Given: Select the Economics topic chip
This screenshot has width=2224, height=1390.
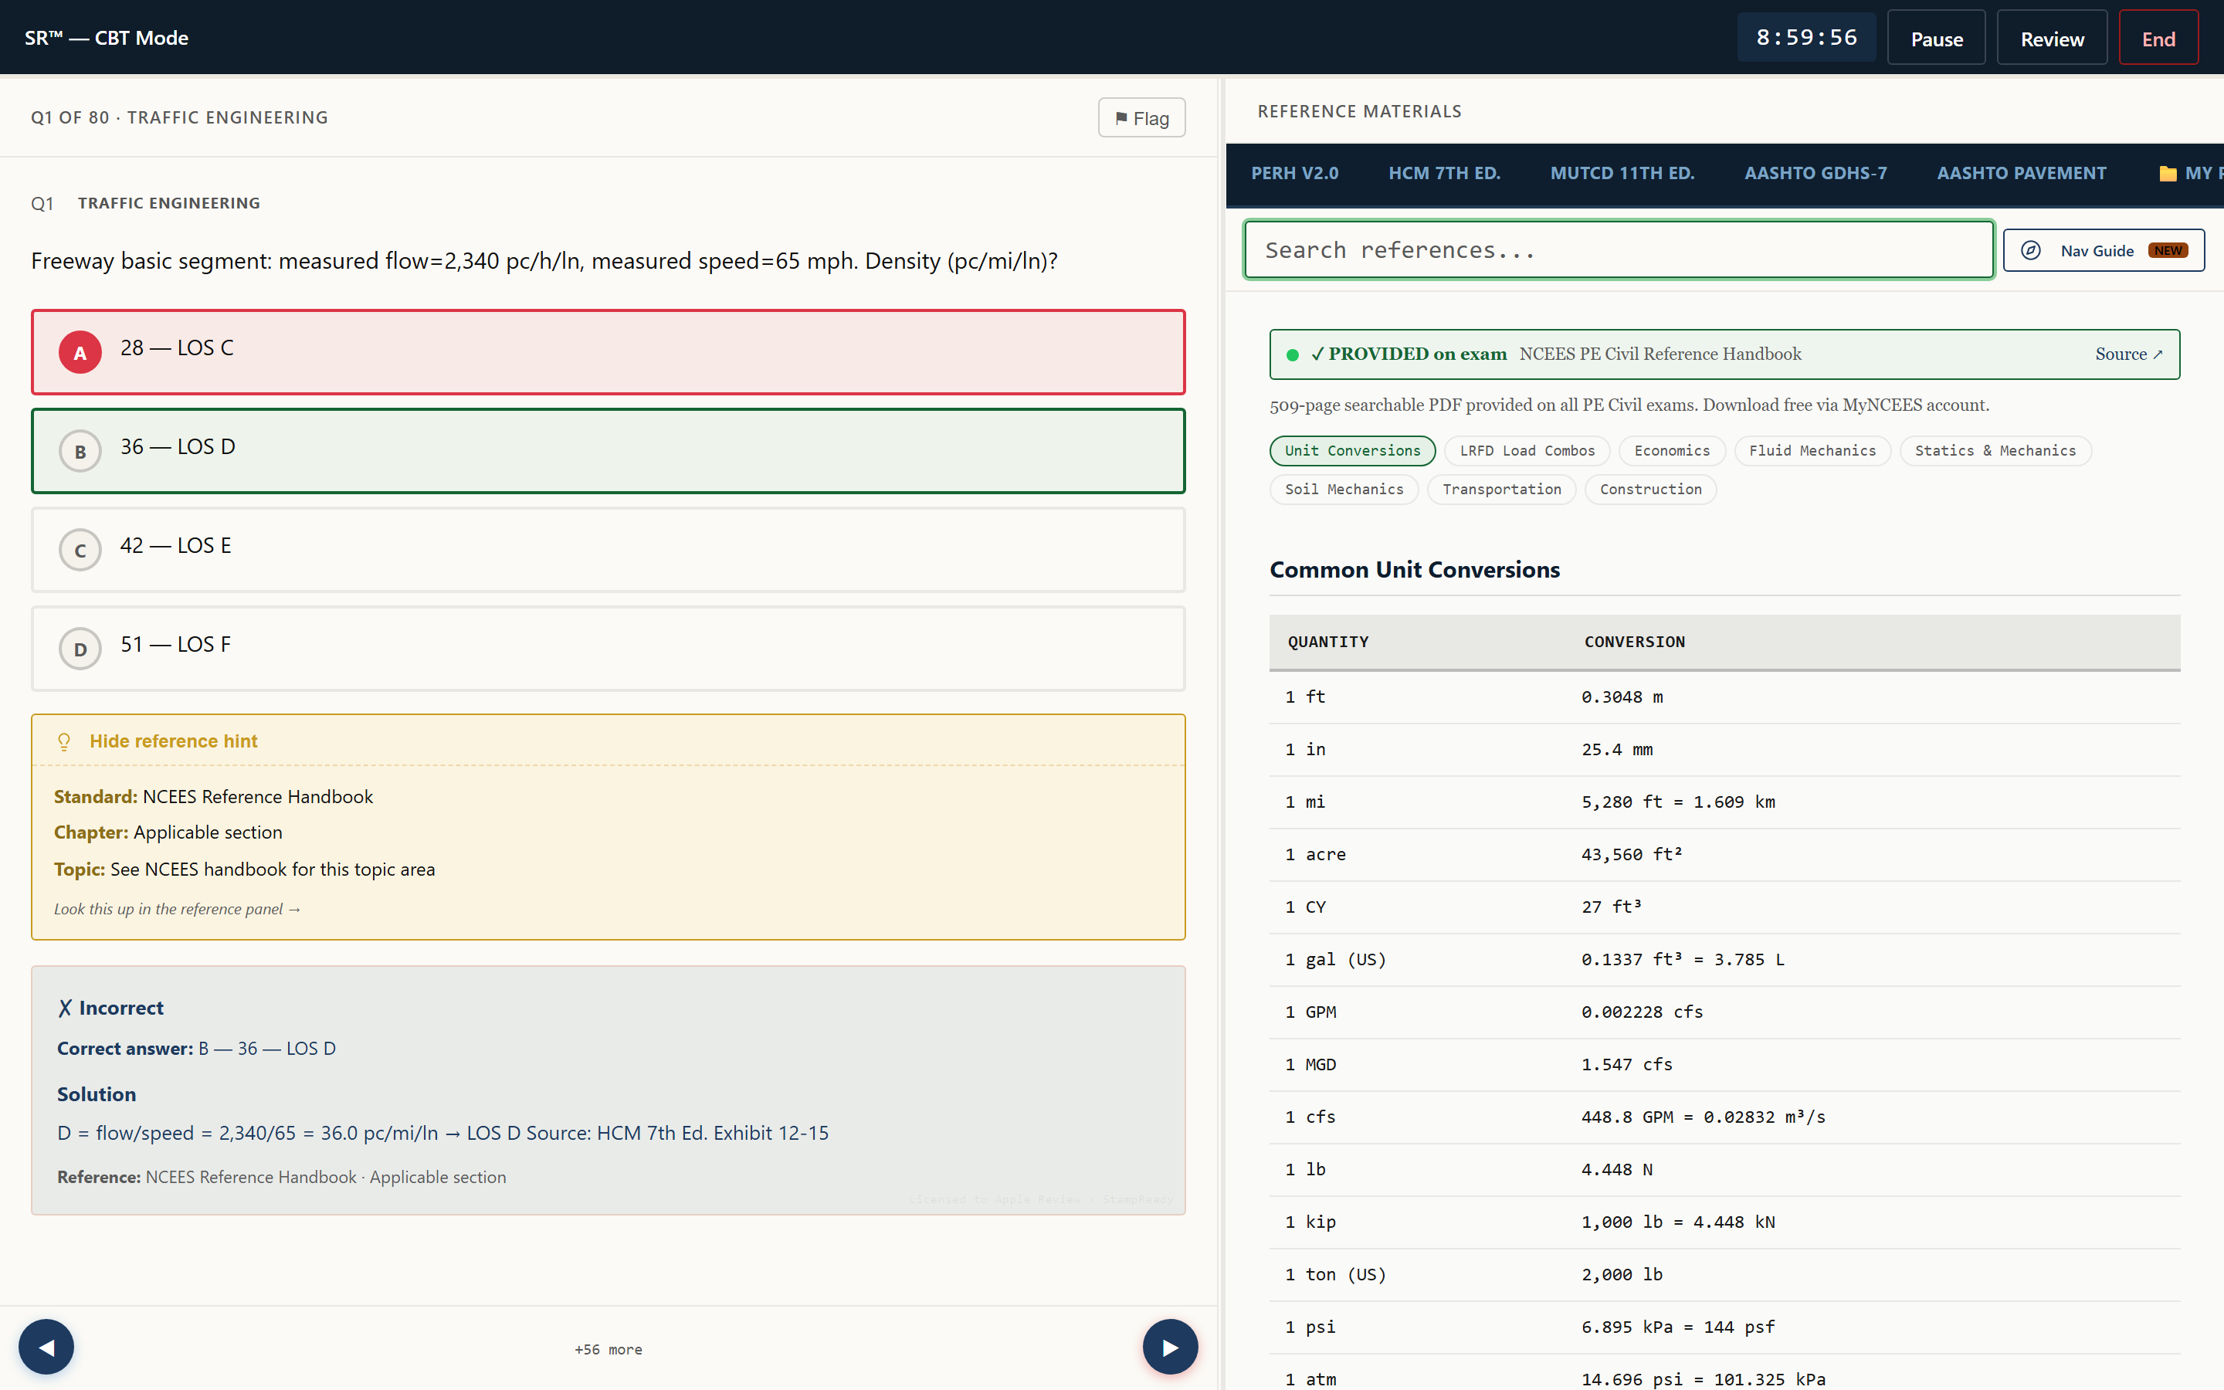Looking at the screenshot, I should [x=1672, y=450].
